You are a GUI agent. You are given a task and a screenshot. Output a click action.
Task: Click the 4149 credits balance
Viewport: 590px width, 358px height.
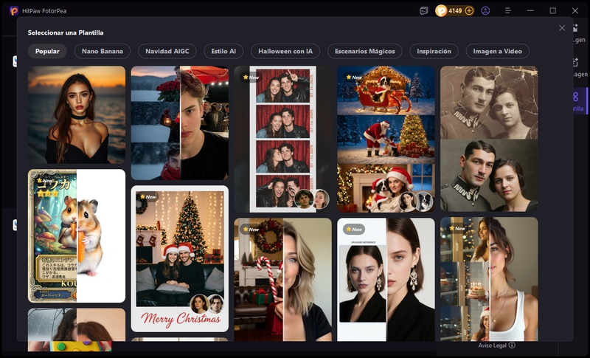pyautogui.click(x=455, y=11)
